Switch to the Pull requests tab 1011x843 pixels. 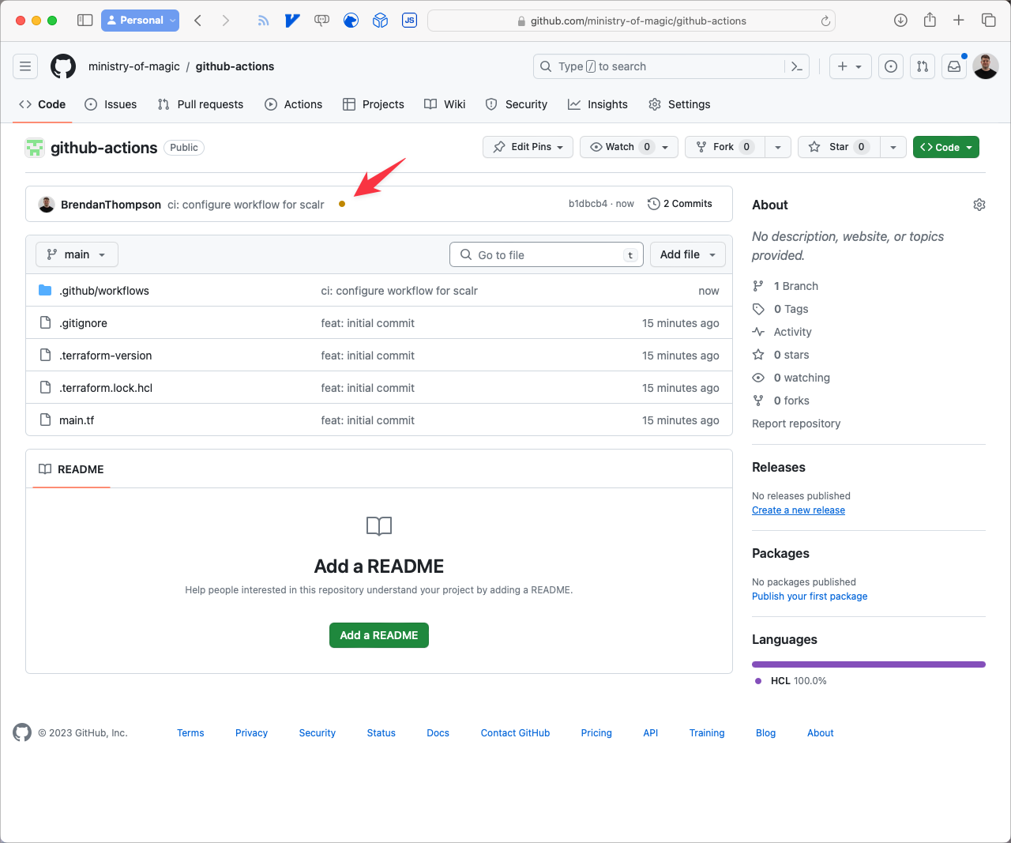coord(201,104)
